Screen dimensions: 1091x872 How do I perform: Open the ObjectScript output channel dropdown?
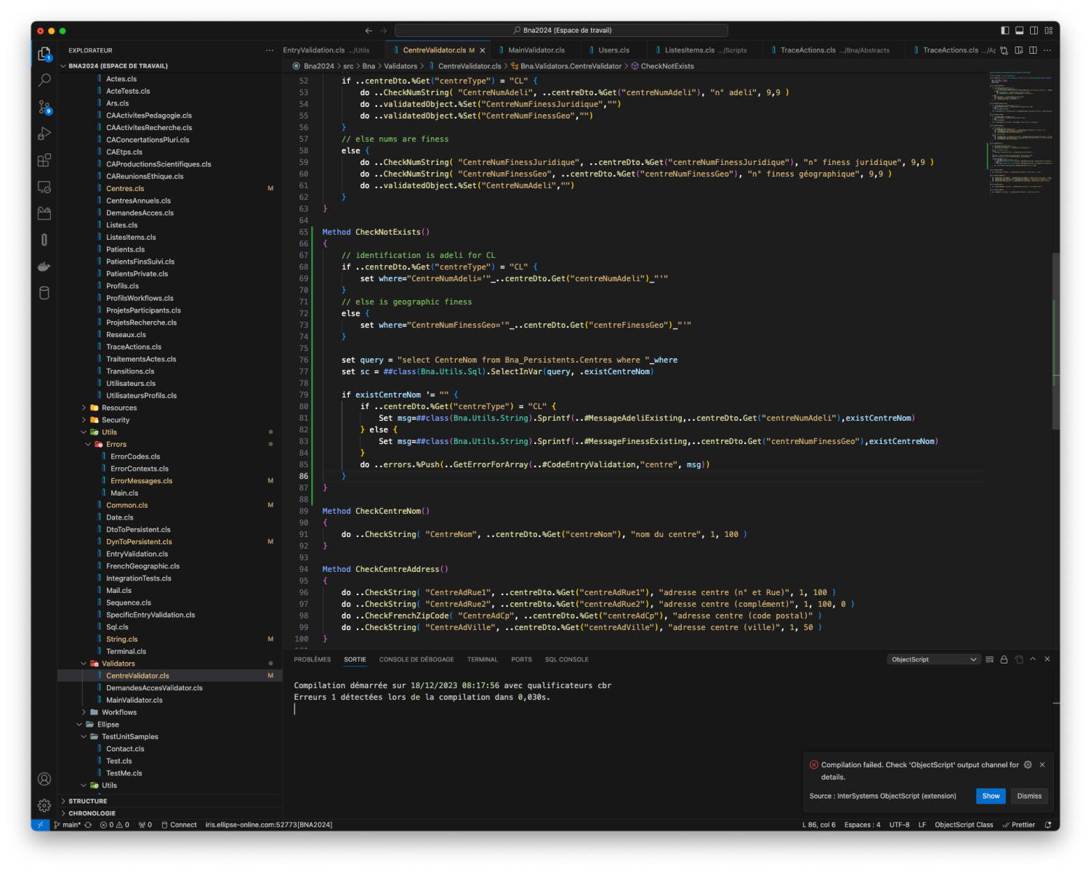(x=933, y=660)
